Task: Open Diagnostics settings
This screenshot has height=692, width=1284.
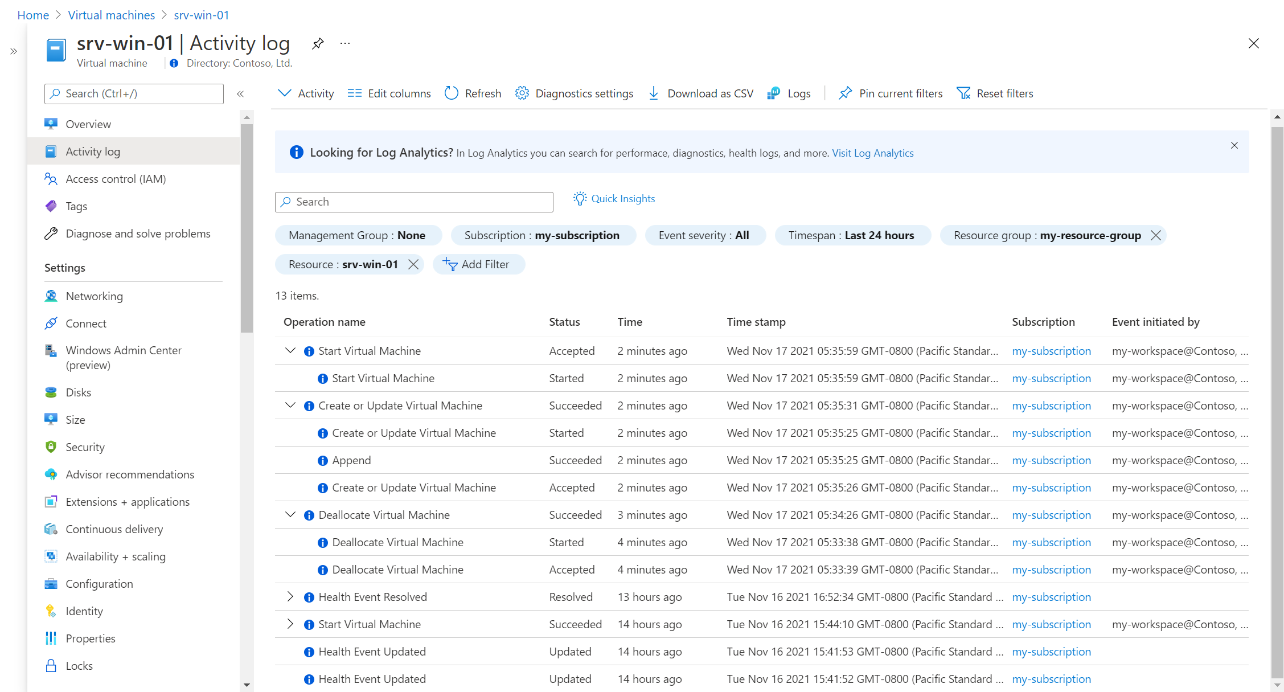Action: pyautogui.click(x=574, y=93)
